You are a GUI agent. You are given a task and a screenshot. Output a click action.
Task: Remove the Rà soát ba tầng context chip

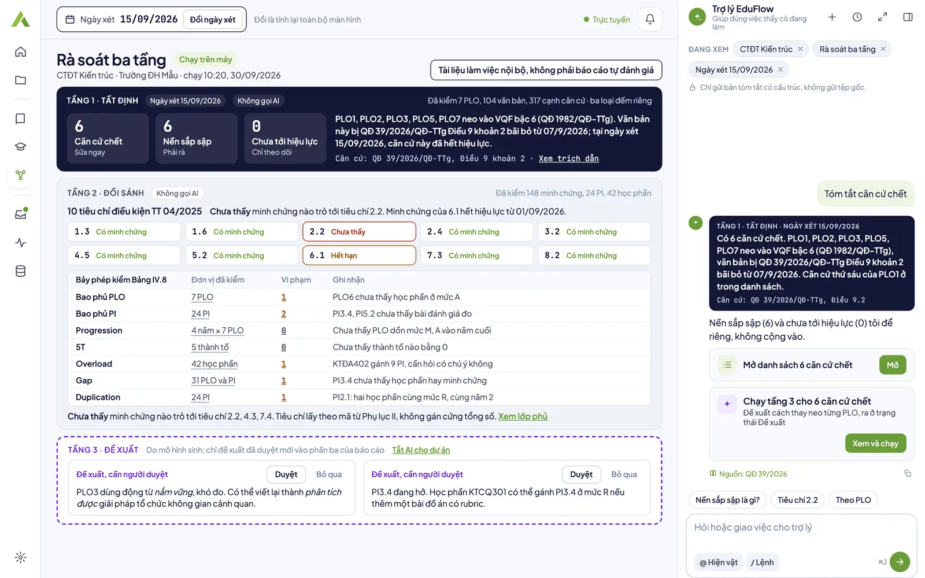tap(883, 49)
